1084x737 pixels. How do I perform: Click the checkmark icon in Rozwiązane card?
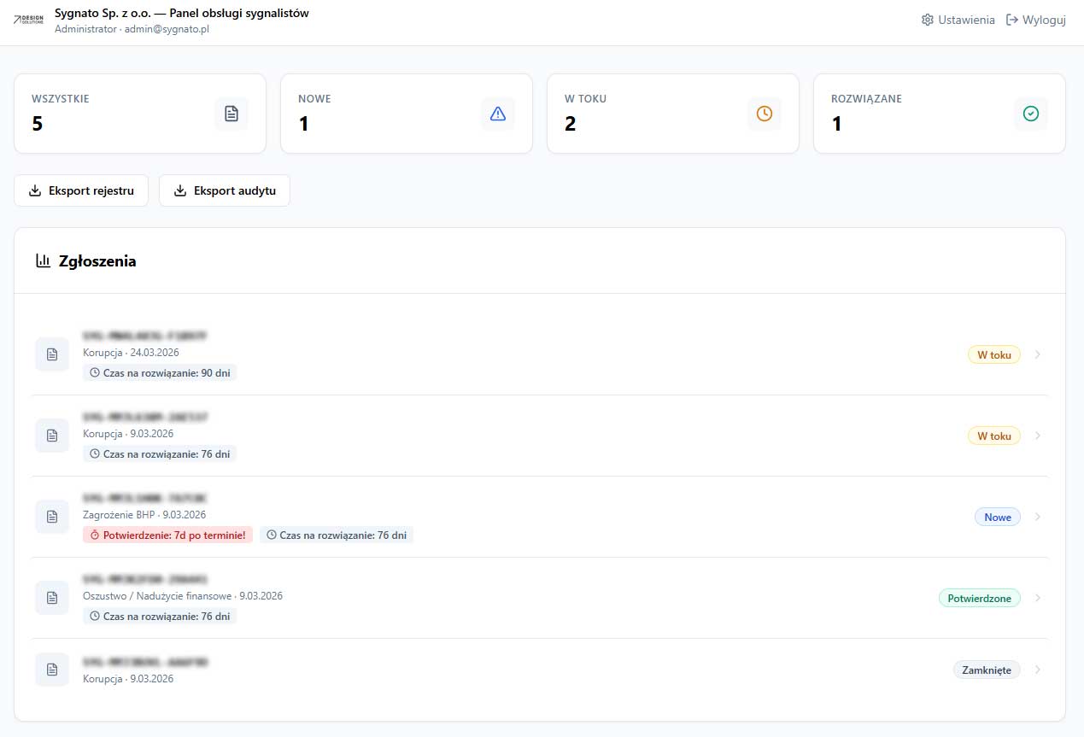1031,114
